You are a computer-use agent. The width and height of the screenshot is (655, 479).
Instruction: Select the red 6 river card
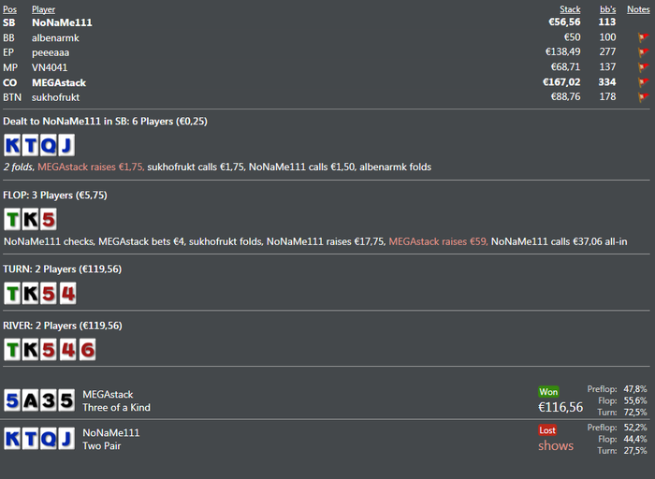(87, 350)
